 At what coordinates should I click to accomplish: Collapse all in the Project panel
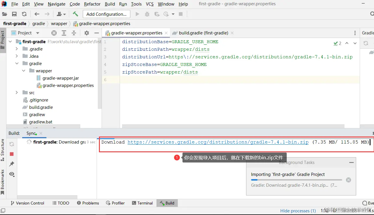[x=74, y=33]
